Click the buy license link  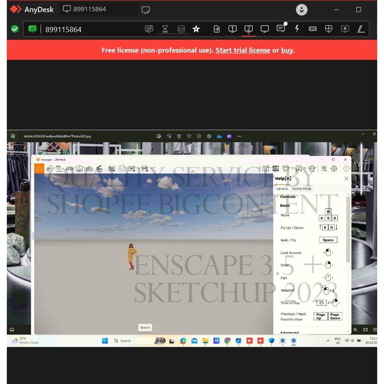[287, 50]
